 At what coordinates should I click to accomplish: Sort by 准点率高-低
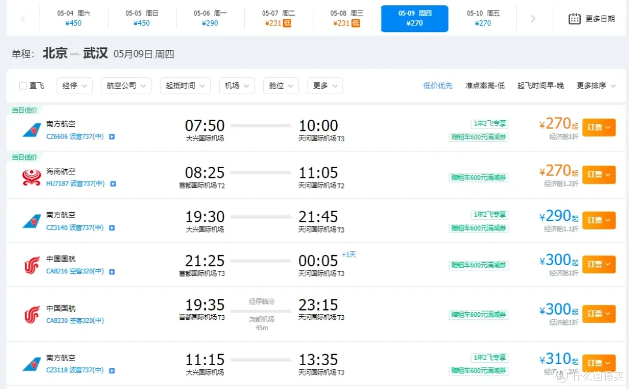tap(485, 85)
